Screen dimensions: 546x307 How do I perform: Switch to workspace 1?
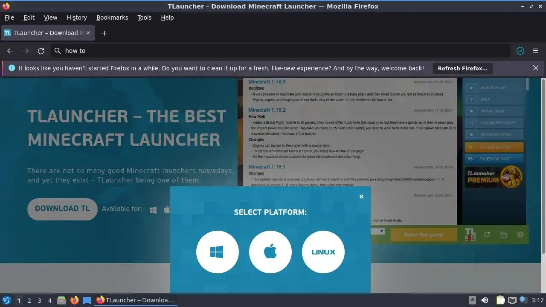point(19,301)
